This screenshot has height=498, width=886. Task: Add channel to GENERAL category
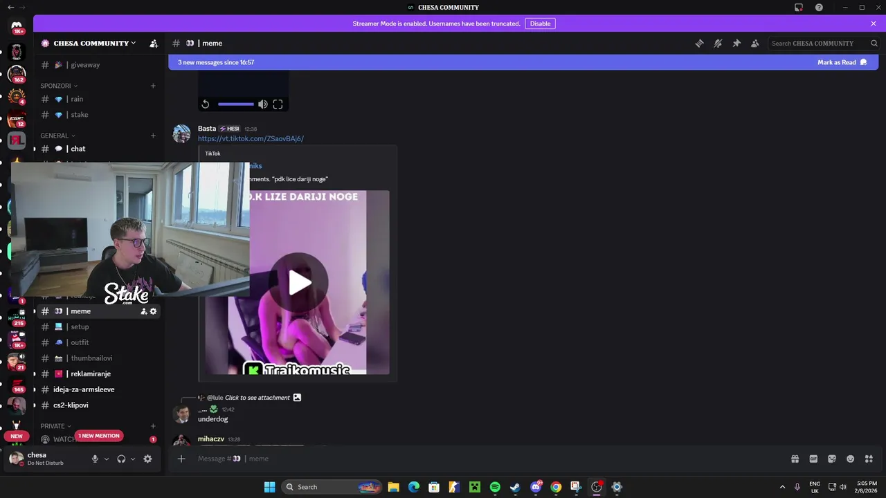(153, 136)
